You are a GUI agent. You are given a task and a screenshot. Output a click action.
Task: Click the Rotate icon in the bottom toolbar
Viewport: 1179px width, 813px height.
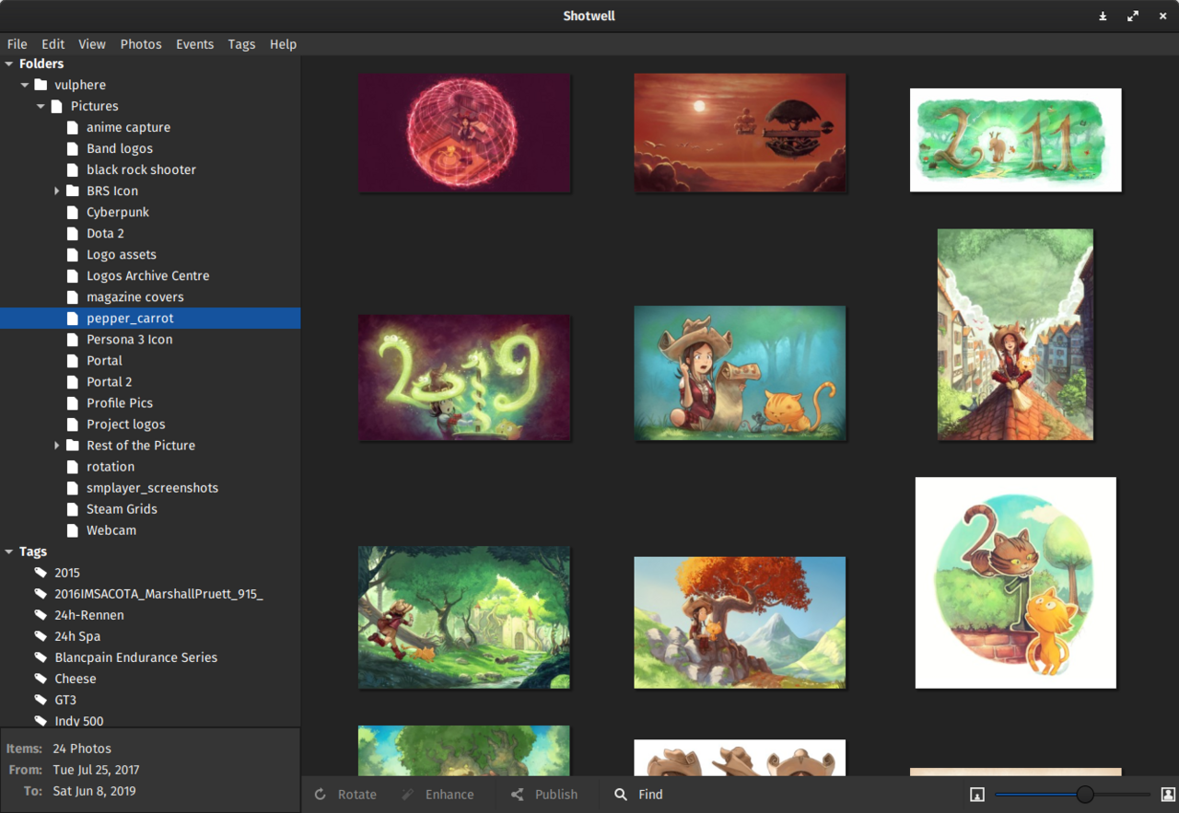pyautogui.click(x=320, y=795)
